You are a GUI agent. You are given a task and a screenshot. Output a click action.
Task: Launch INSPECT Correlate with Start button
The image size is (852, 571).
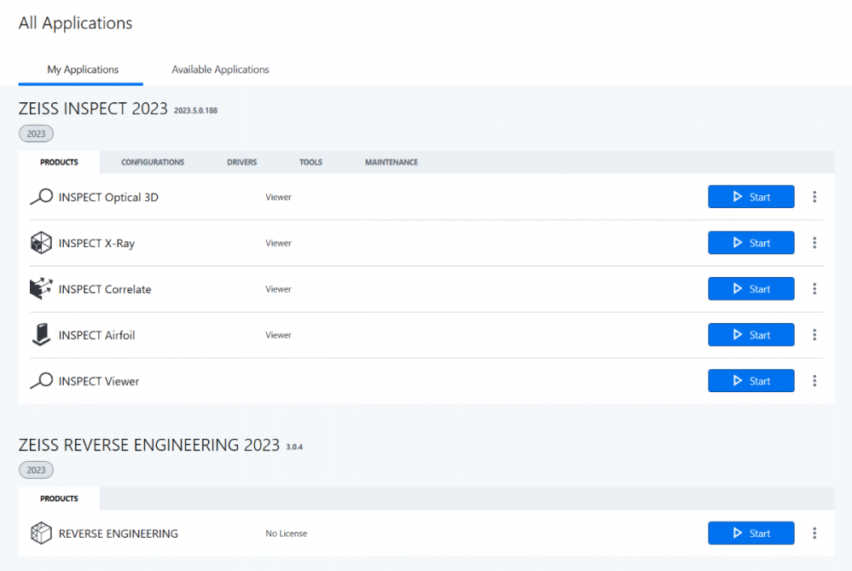click(x=751, y=289)
